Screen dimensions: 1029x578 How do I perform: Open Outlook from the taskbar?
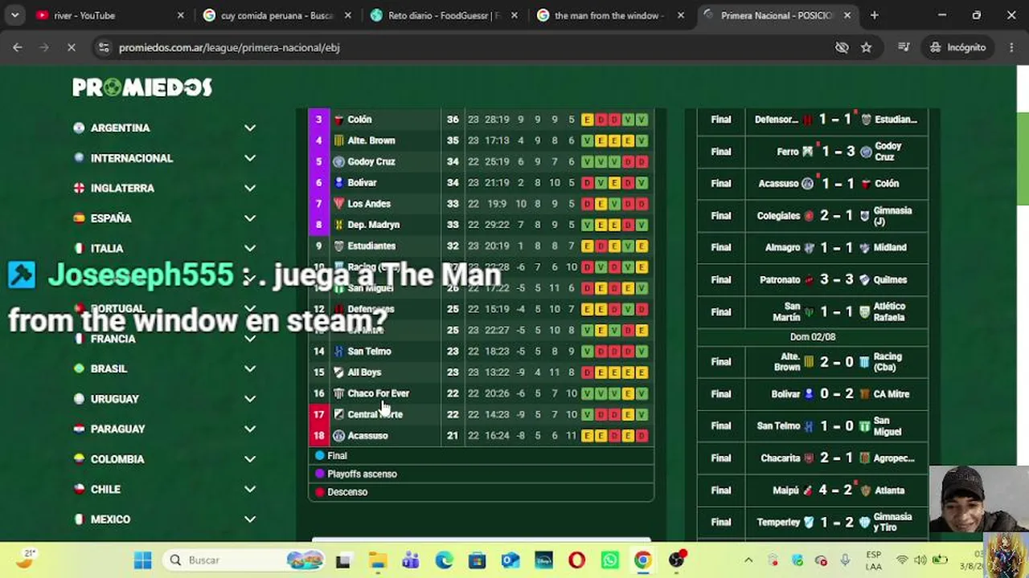pyautogui.click(x=510, y=560)
